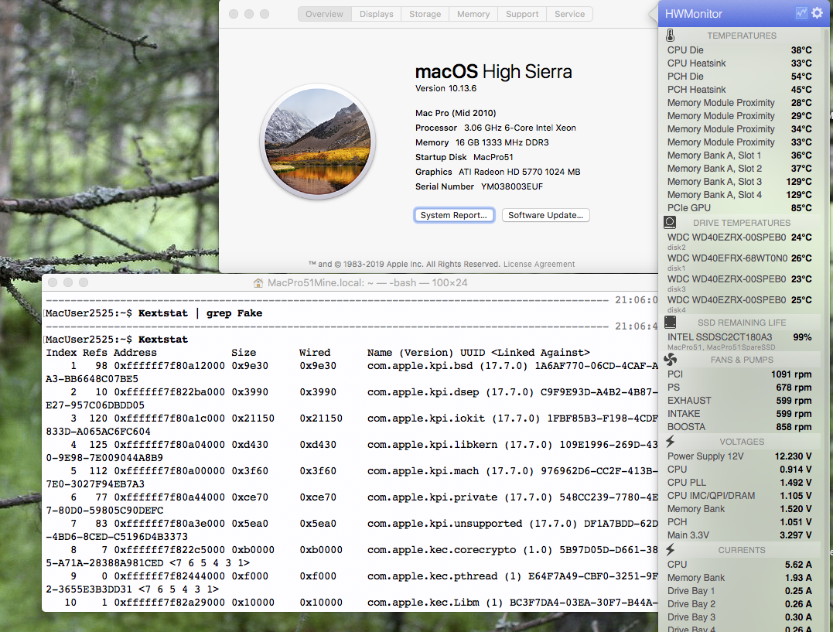
Task: Click com.apple.kec.corecrypto in Terminal output
Action: (442, 549)
